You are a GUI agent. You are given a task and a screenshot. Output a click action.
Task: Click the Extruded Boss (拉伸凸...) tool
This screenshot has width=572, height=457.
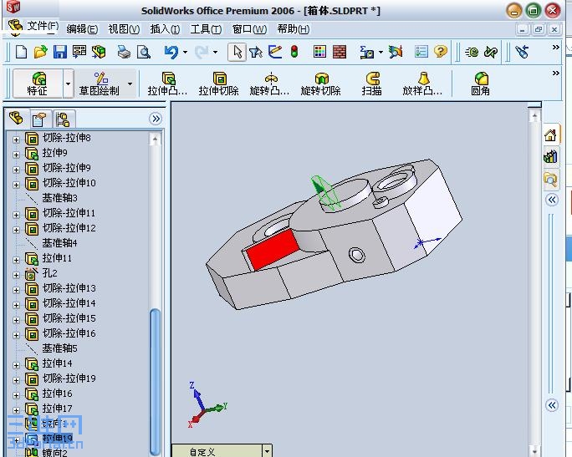167,84
